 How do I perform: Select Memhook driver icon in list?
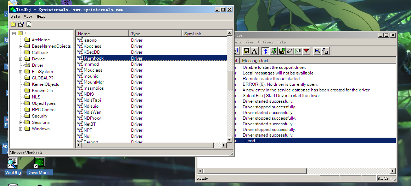point(80,58)
